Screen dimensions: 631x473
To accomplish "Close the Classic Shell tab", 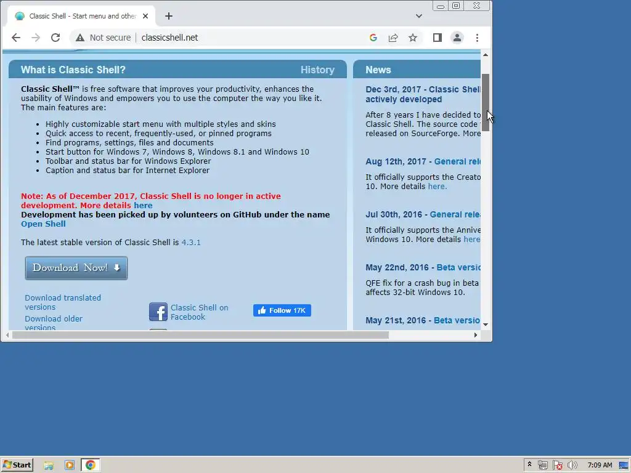I will pyautogui.click(x=145, y=16).
